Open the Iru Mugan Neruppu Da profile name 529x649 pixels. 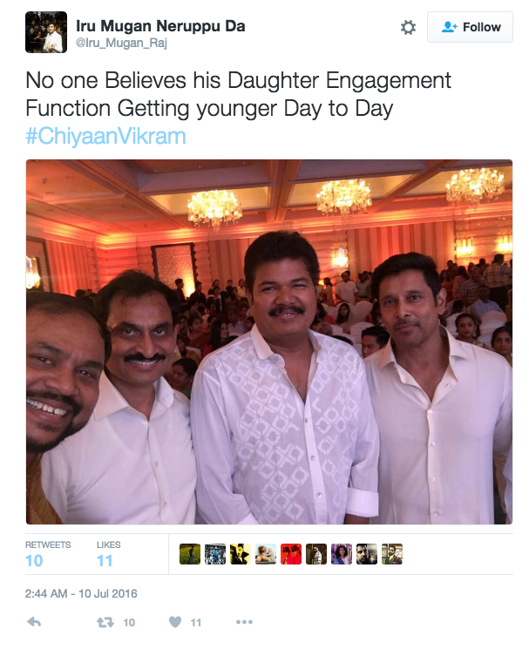[x=160, y=25]
